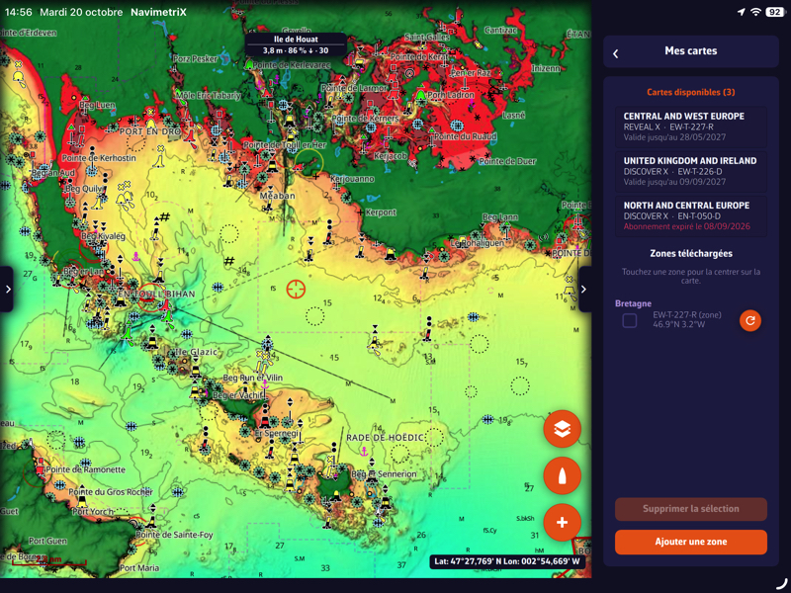Check the Bretagne zone checkbox

tap(629, 320)
